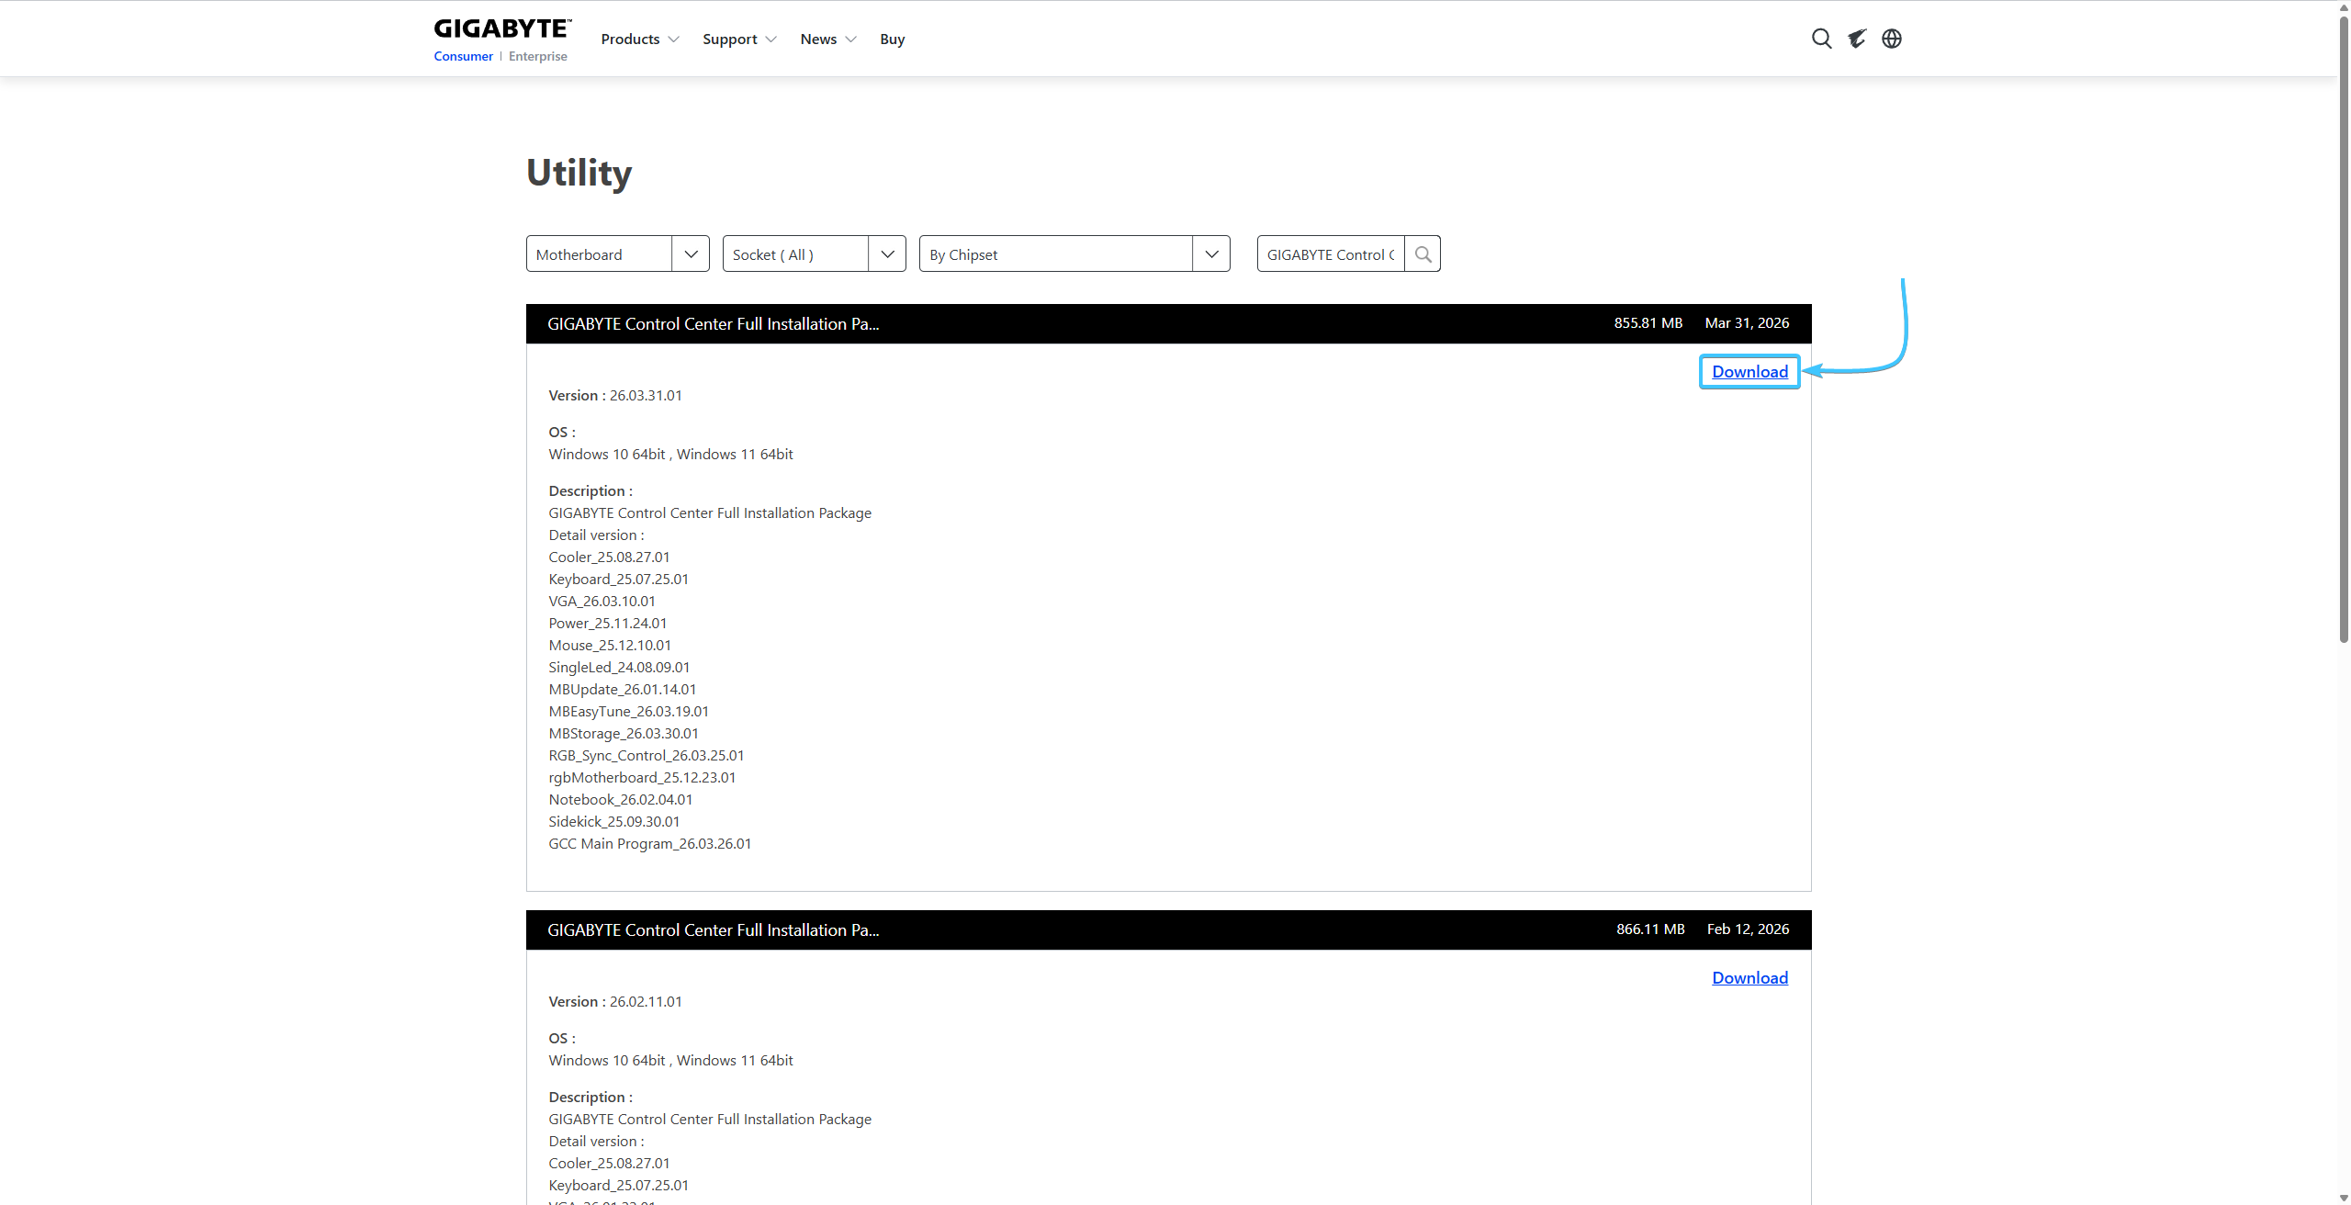Click the GIGABYTE logo
This screenshot has height=1205, width=2351.
[x=502, y=28]
